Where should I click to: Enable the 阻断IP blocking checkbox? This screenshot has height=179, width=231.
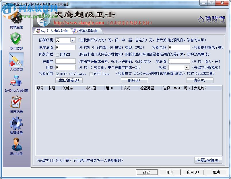click(x=57, y=54)
